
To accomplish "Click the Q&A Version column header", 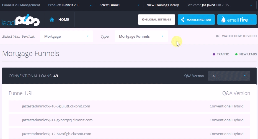I will 236,93.
